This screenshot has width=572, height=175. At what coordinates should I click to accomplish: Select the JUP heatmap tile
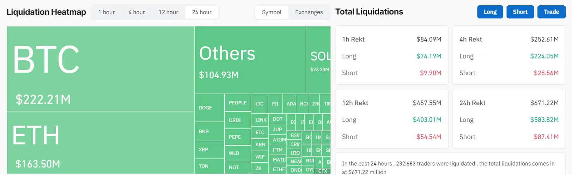[278, 129]
